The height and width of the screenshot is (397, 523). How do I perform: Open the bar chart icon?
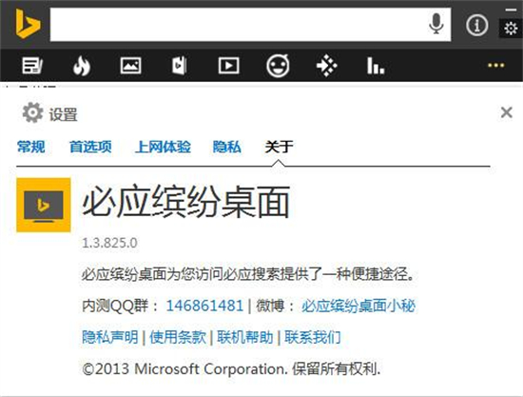point(376,66)
